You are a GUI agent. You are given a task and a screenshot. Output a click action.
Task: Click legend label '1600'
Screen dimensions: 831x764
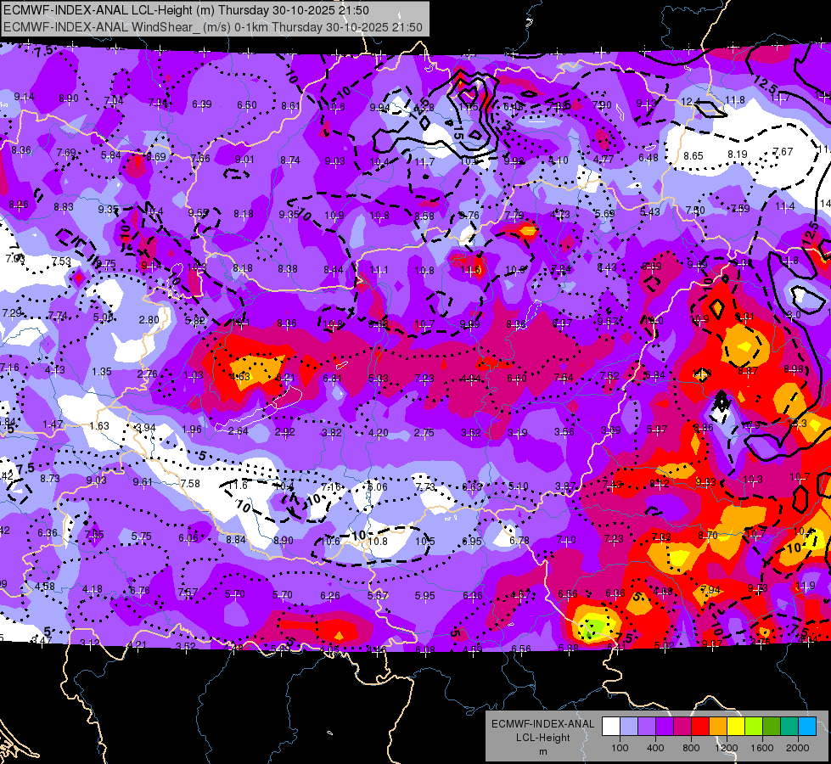(x=762, y=748)
